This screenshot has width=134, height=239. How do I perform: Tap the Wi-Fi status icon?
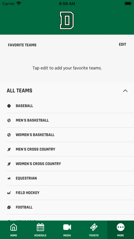(19, 3)
